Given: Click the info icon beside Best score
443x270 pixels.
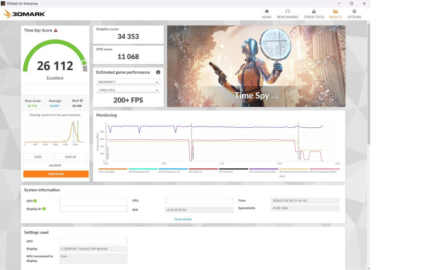Looking at the screenshot, I should 81,101.
